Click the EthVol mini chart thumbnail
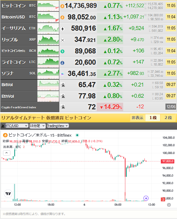Viewport: 177px width, 219px height. [48, 96]
